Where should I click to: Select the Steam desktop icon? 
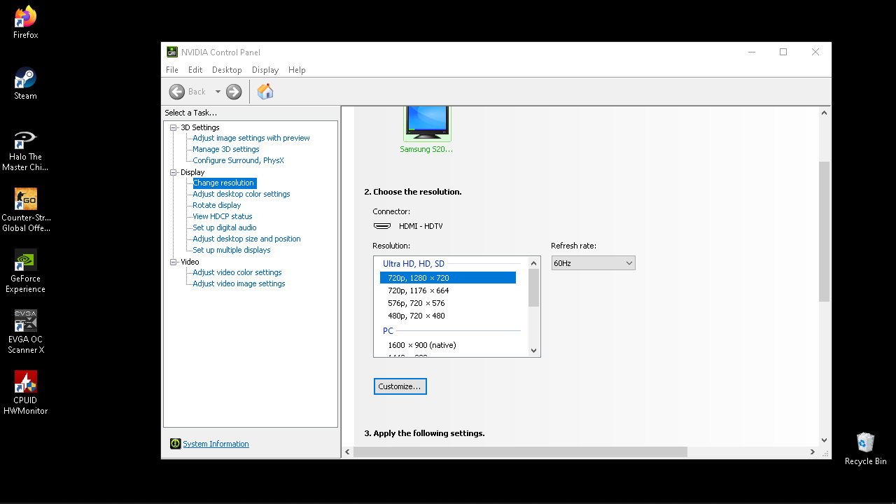click(x=26, y=84)
